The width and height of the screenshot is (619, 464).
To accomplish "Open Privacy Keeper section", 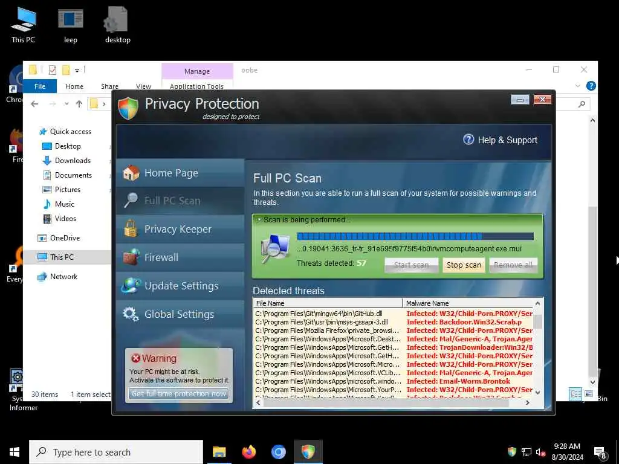I will 180,229.
